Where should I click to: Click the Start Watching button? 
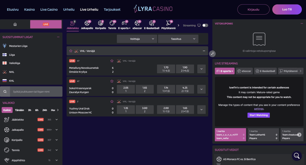click(258, 115)
